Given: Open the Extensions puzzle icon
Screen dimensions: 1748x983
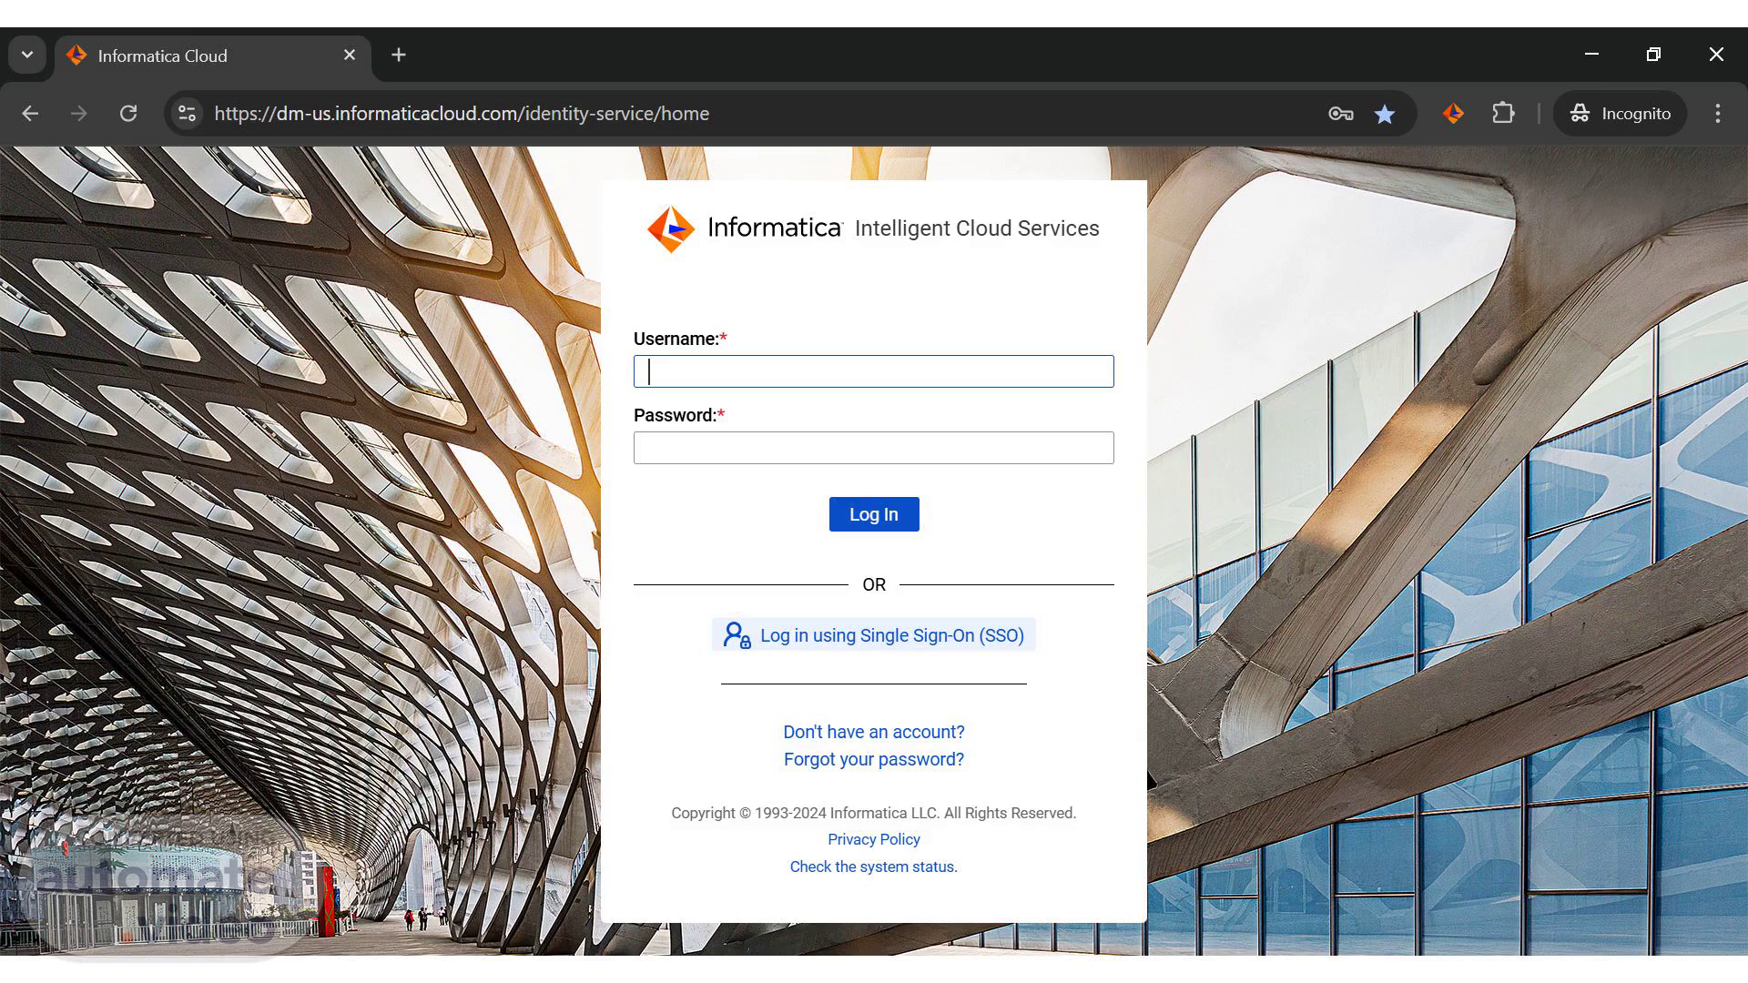Looking at the screenshot, I should (1503, 114).
